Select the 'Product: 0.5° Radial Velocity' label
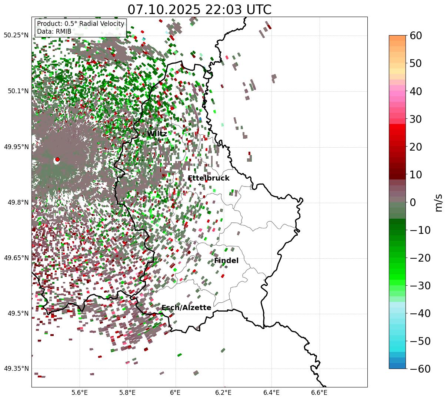 coord(81,24)
